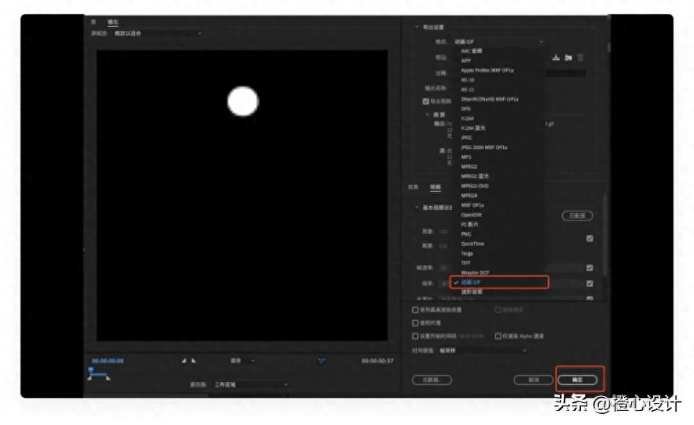The image size is (694, 425).
Task: Toggle the match-source checkbox on 场序 row
Action: 589,284
